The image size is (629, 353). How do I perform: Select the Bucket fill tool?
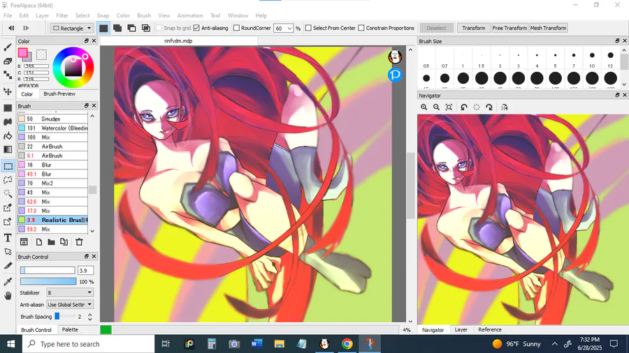pos(8,136)
